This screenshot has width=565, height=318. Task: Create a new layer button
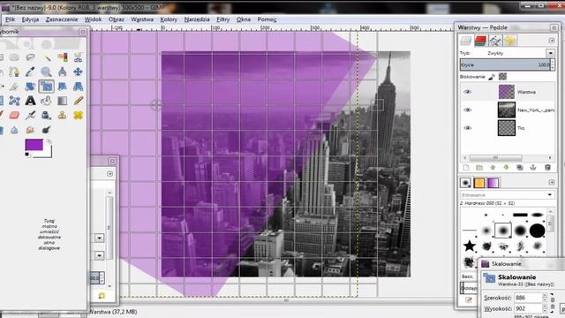pos(466,168)
